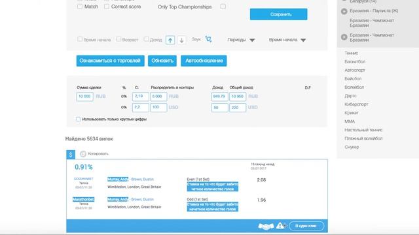The image size is (419, 235).
Task: Click the coefficient 2,2 input field
Action: 141,107
